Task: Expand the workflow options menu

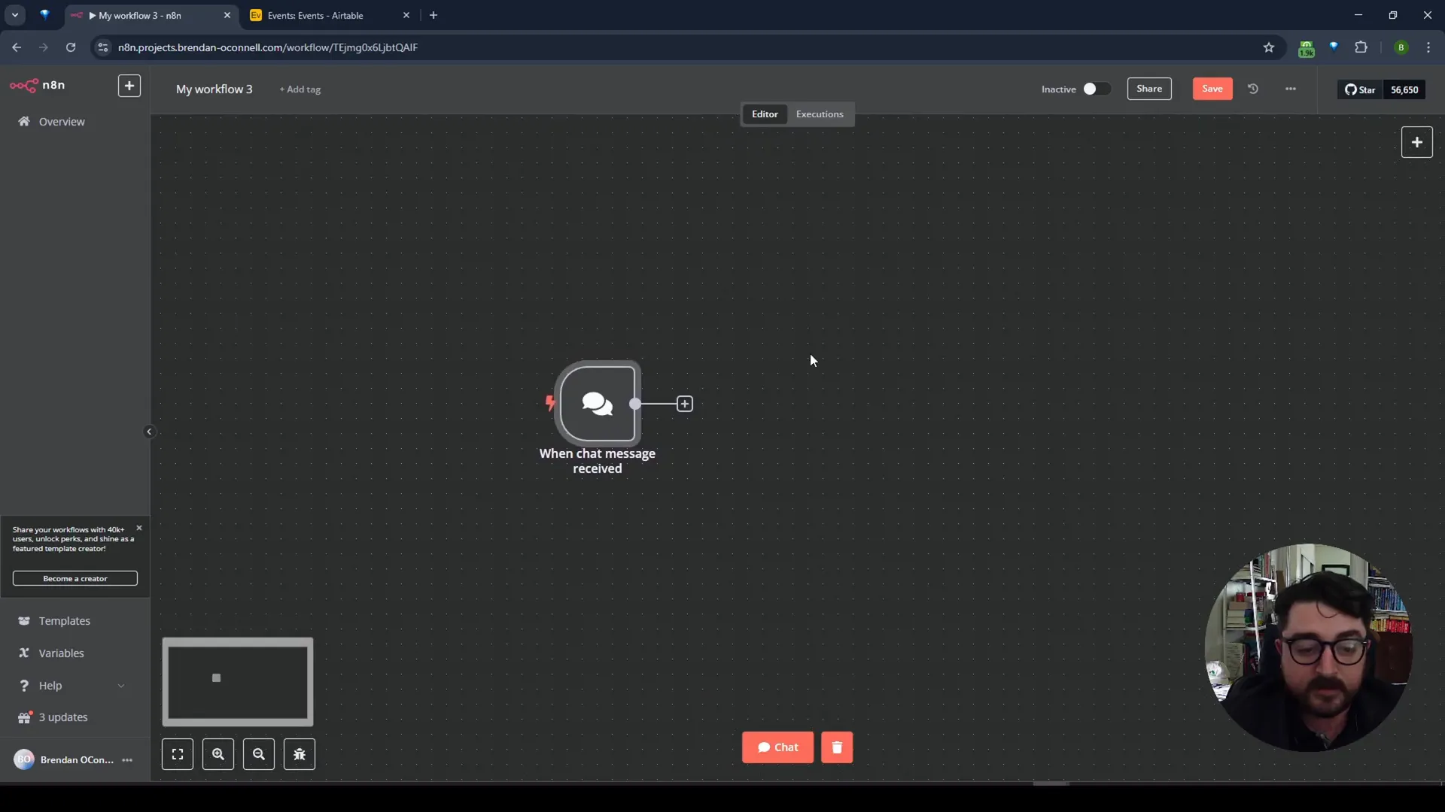Action: [x=1290, y=88]
